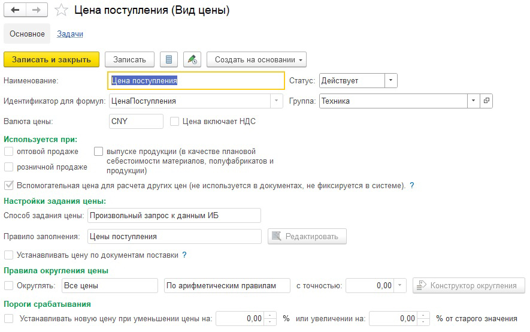Select the Основное tab
This screenshot has height=332, width=530.
click(27, 34)
